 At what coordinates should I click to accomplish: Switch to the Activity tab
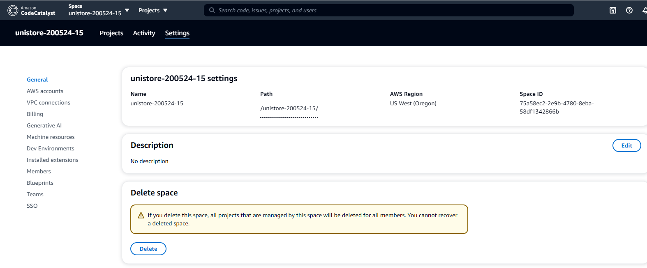(x=144, y=33)
